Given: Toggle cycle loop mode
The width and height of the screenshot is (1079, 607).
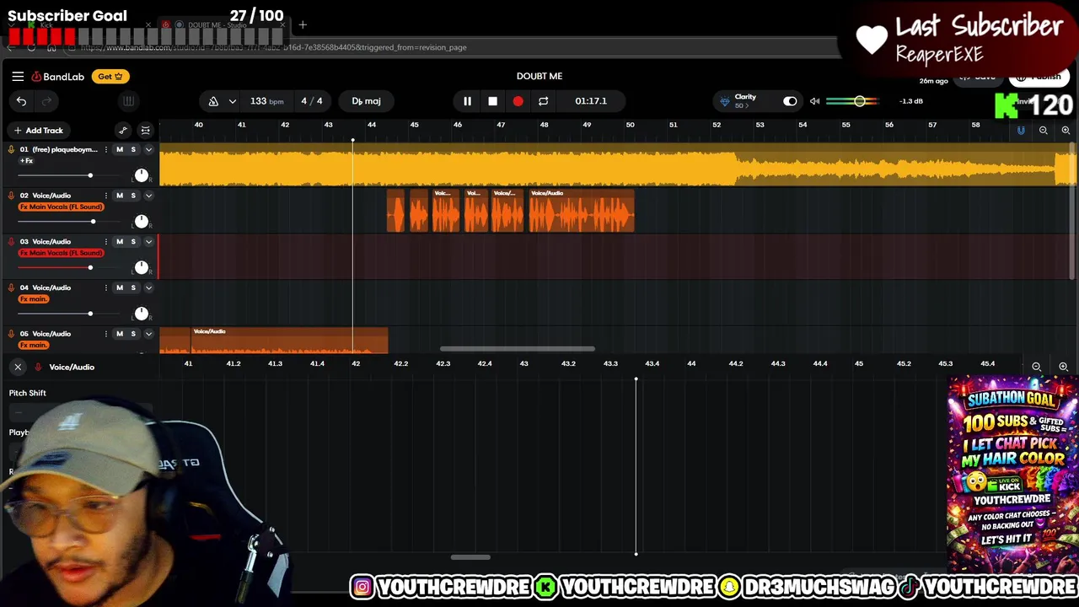Looking at the screenshot, I should tap(543, 101).
